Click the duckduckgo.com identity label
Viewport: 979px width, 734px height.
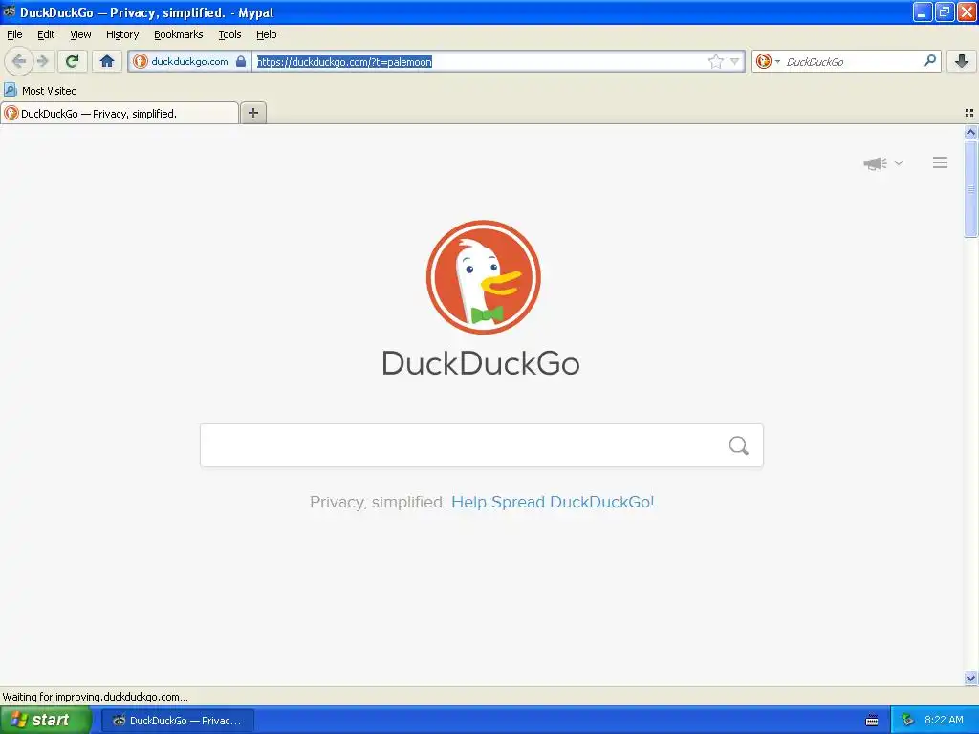[x=189, y=61]
